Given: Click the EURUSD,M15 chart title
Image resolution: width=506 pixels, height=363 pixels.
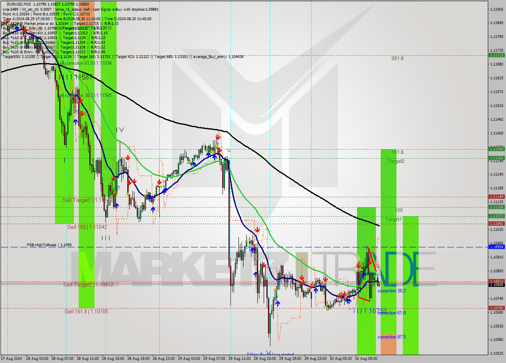Looking at the screenshot, I should (x=20, y=4).
